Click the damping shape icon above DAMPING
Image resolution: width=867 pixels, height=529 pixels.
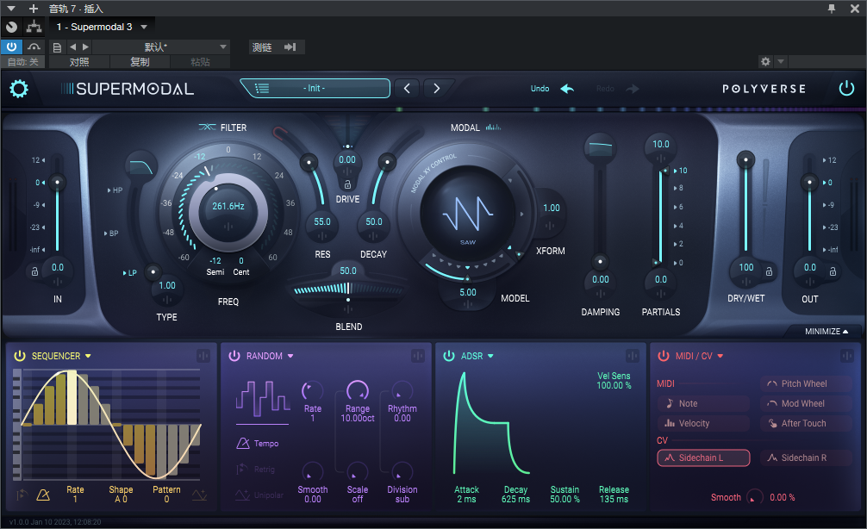click(601, 147)
